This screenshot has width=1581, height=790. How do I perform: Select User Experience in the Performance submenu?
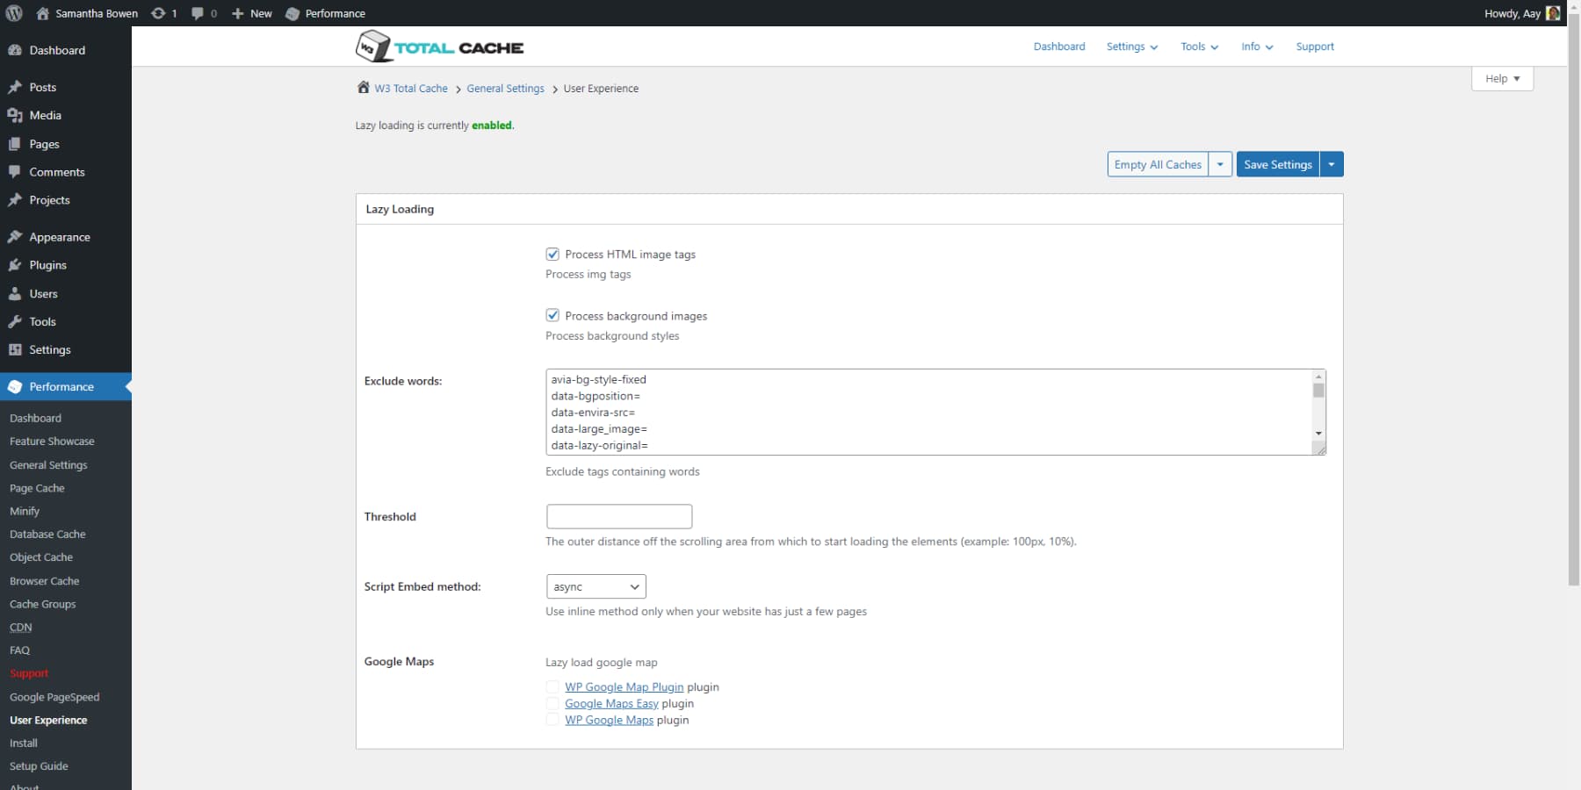tap(48, 720)
